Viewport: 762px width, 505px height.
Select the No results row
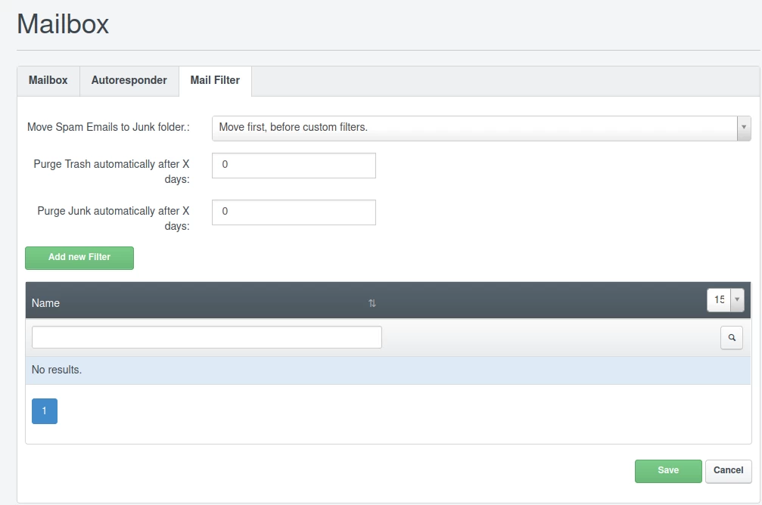click(387, 370)
